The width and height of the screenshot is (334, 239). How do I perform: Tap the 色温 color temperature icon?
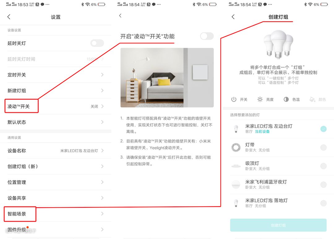pyautogui.click(x=286, y=99)
